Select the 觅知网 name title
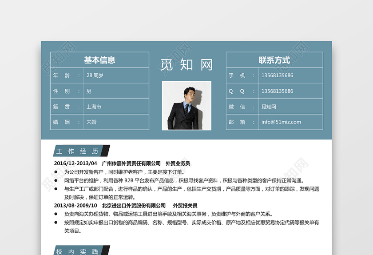Image resolution: width=373 pixels, height=255 pixels. click(186, 65)
